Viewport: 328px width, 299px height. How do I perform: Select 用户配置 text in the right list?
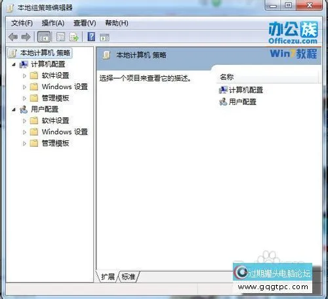[243, 102]
